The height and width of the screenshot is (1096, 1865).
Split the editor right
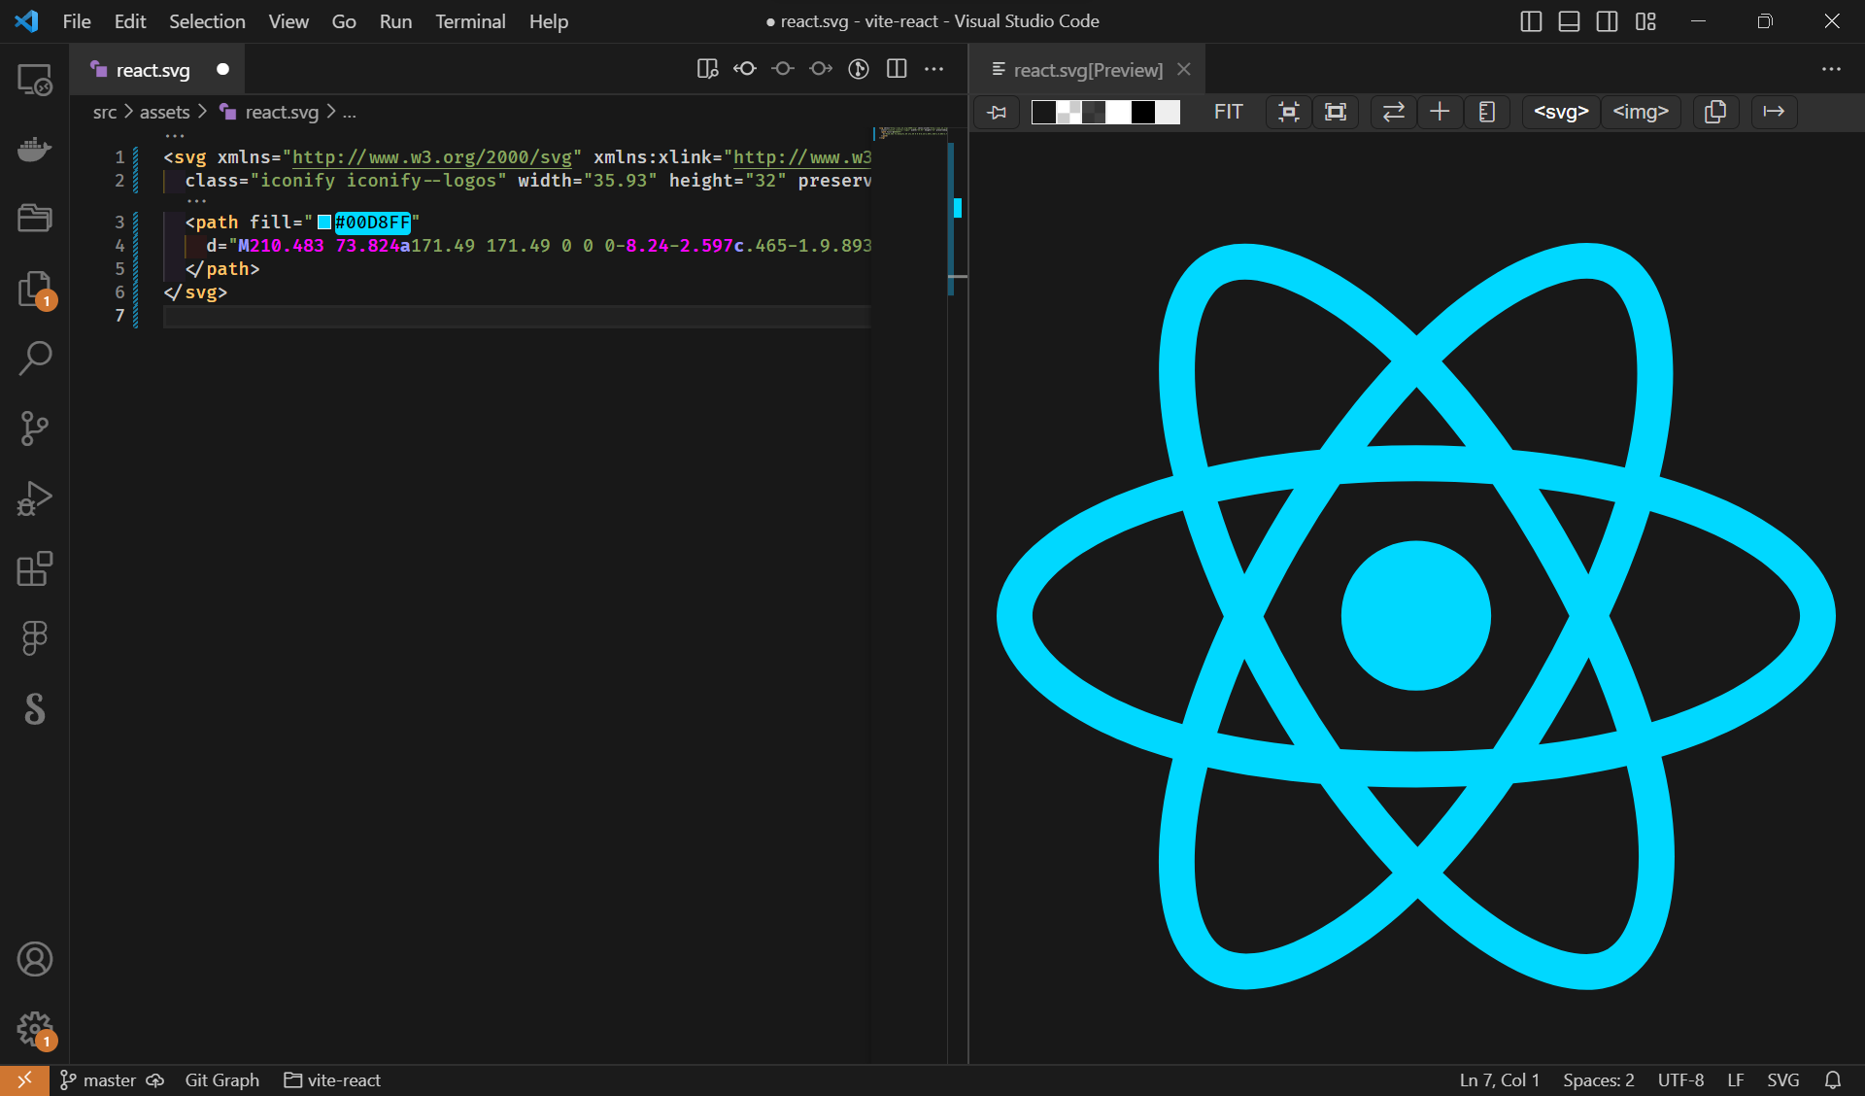tap(897, 69)
